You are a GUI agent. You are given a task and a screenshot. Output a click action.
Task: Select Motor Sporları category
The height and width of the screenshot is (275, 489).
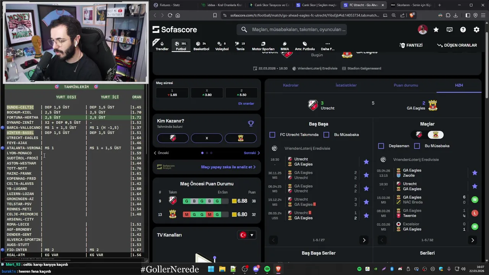pos(263,46)
